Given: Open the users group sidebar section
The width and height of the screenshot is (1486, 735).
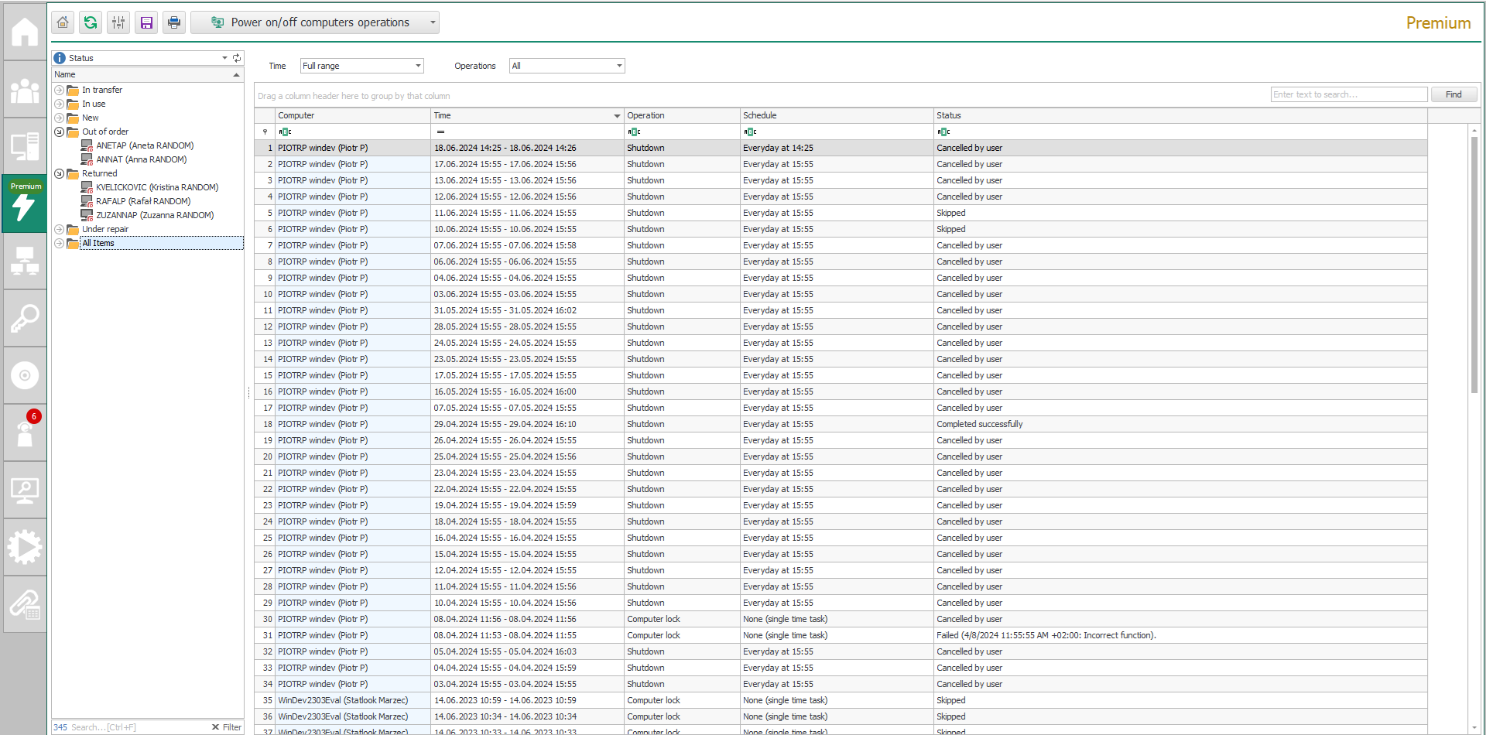Looking at the screenshot, I should pyautogui.click(x=25, y=91).
